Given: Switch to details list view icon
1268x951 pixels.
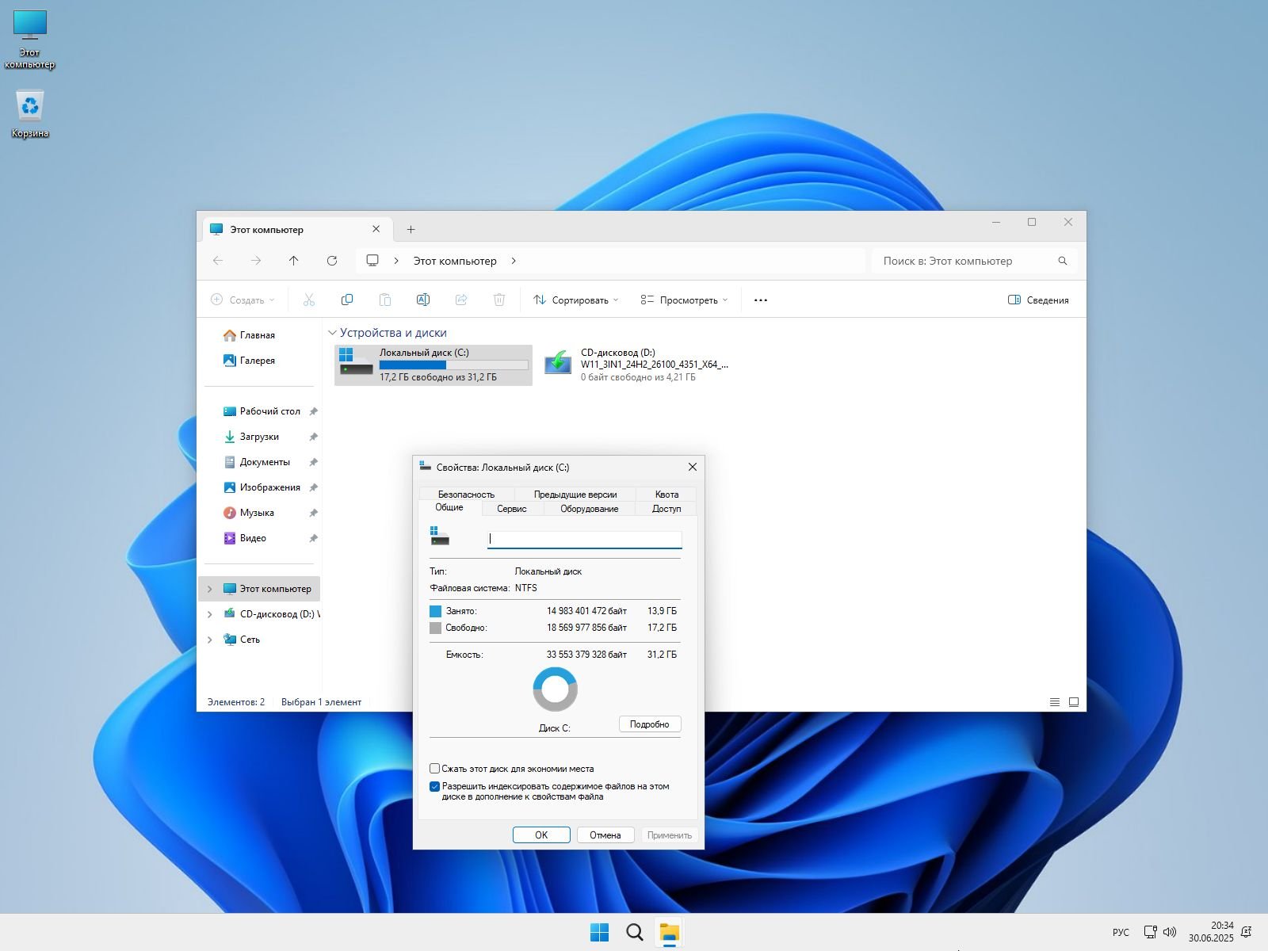Looking at the screenshot, I should coord(1055,702).
